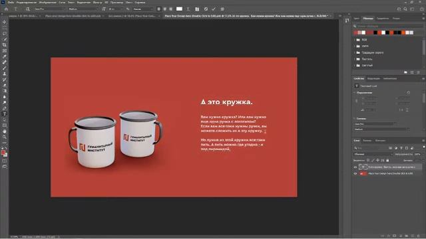
Task: Switch to the Без имени-2 document tab
Action: (x=132, y=16)
